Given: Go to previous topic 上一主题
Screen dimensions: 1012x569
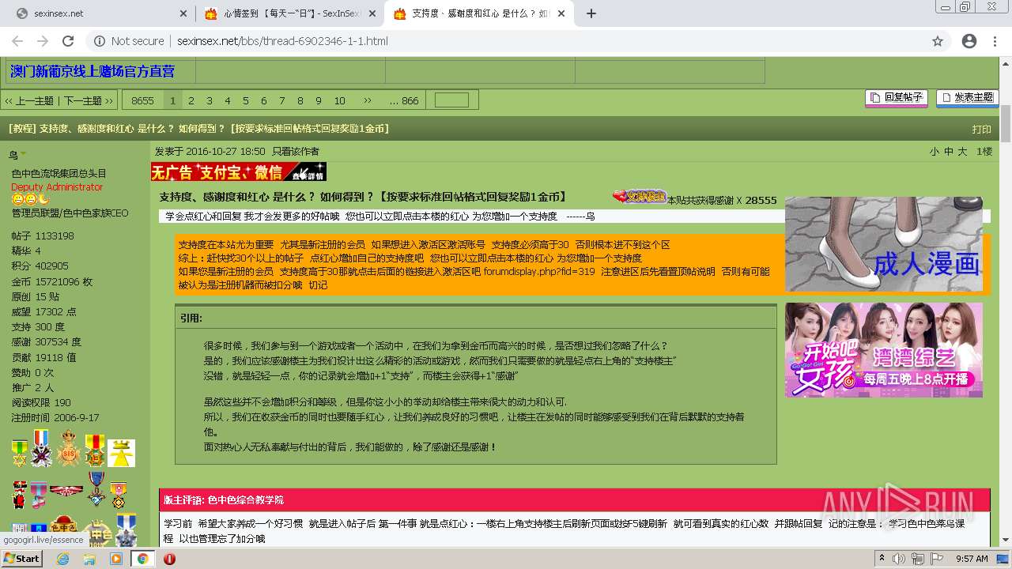Looking at the screenshot, I should tap(28, 100).
